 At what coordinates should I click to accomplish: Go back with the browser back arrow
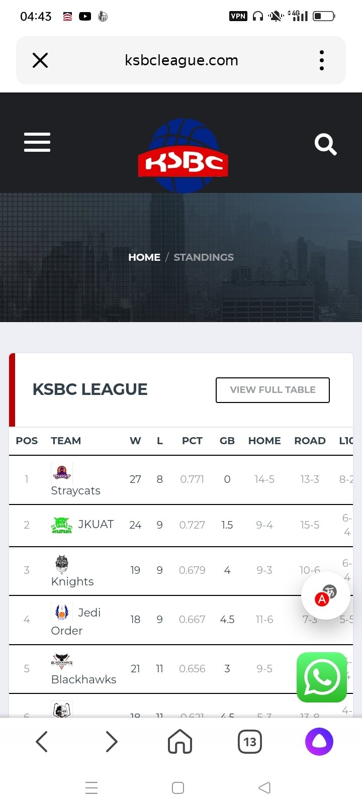[x=42, y=742]
